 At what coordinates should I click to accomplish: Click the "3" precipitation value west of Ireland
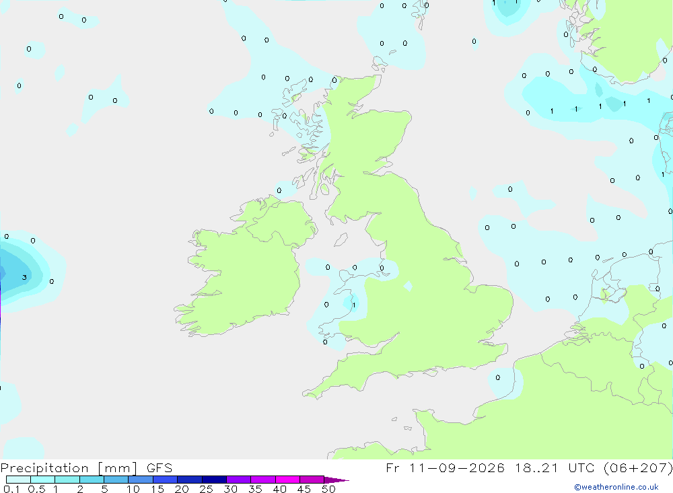click(24, 278)
